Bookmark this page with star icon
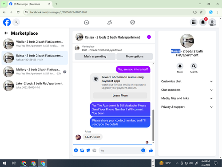 (x=201, y=12)
